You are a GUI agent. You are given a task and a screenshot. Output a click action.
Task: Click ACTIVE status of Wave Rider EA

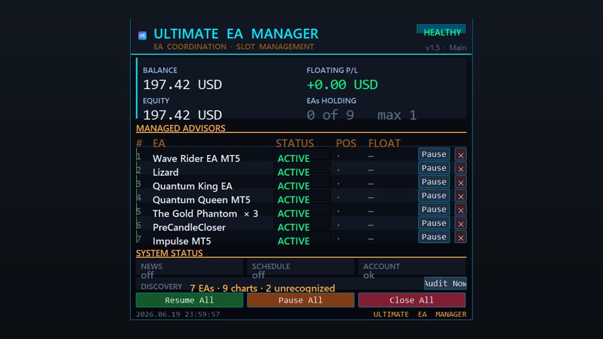coord(293,158)
